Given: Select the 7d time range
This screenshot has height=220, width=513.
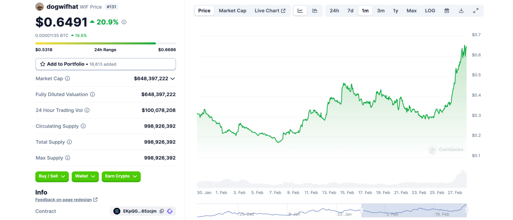Looking at the screenshot, I should pos(350,11).
